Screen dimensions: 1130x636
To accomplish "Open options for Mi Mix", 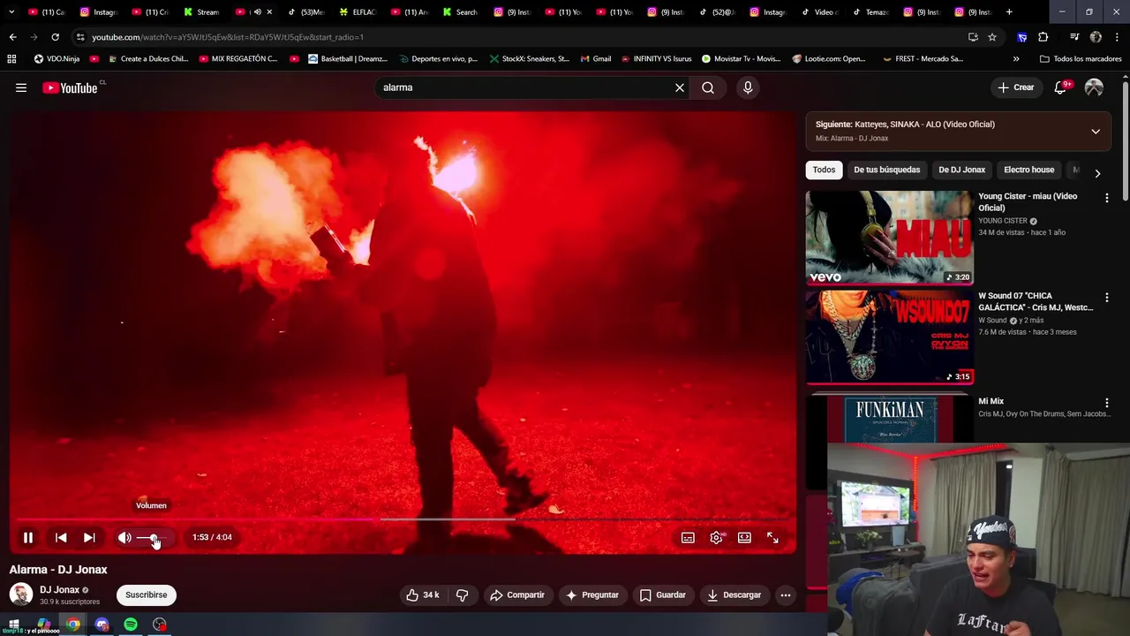I will [x=1106, y=403].
